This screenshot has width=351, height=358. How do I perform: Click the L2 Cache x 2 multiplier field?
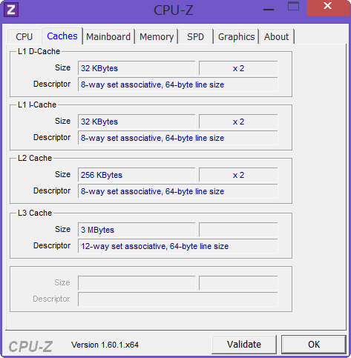point(238,175)
